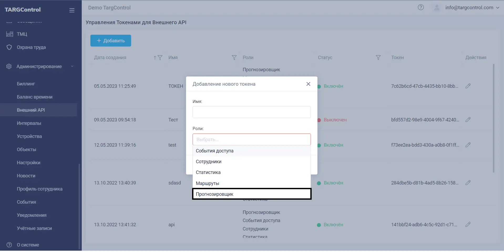Click the pencil icon for the api token
504x252 pixels.
[468, 225]
